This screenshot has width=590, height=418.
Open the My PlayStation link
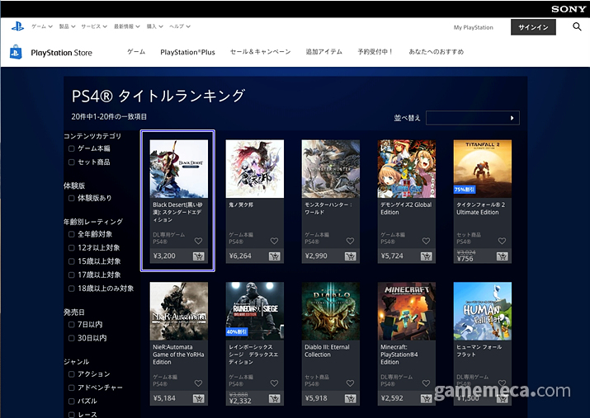tap(473, 27)
